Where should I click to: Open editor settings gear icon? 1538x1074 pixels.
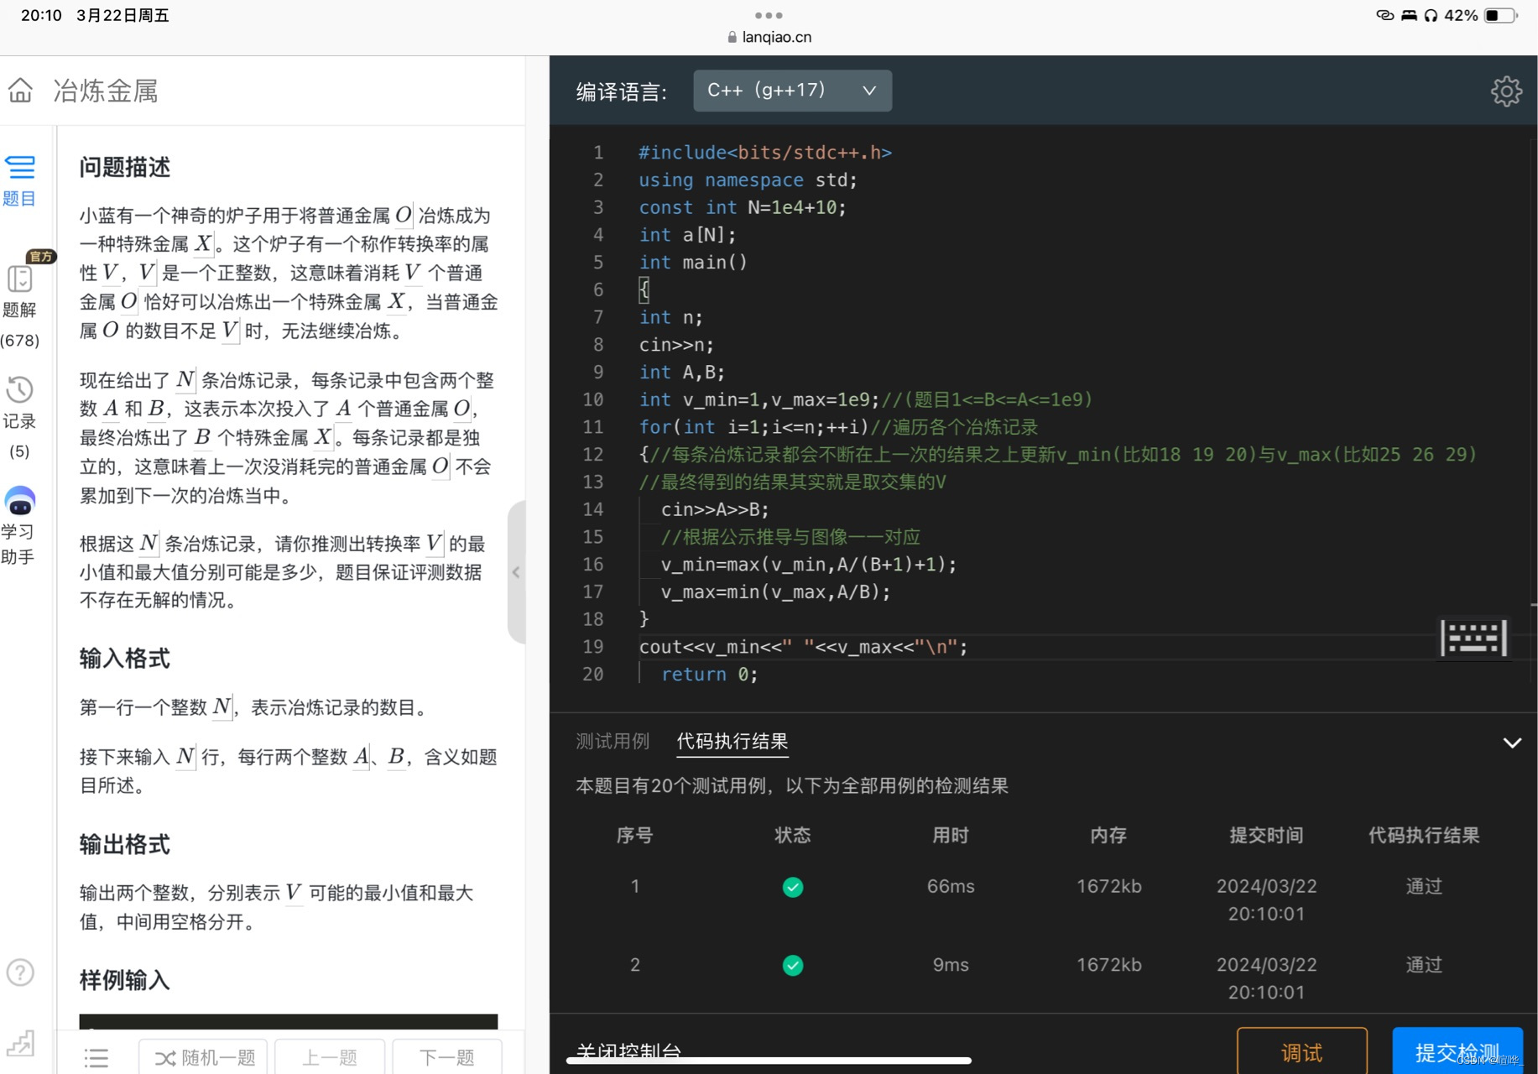click(1506, 91)
